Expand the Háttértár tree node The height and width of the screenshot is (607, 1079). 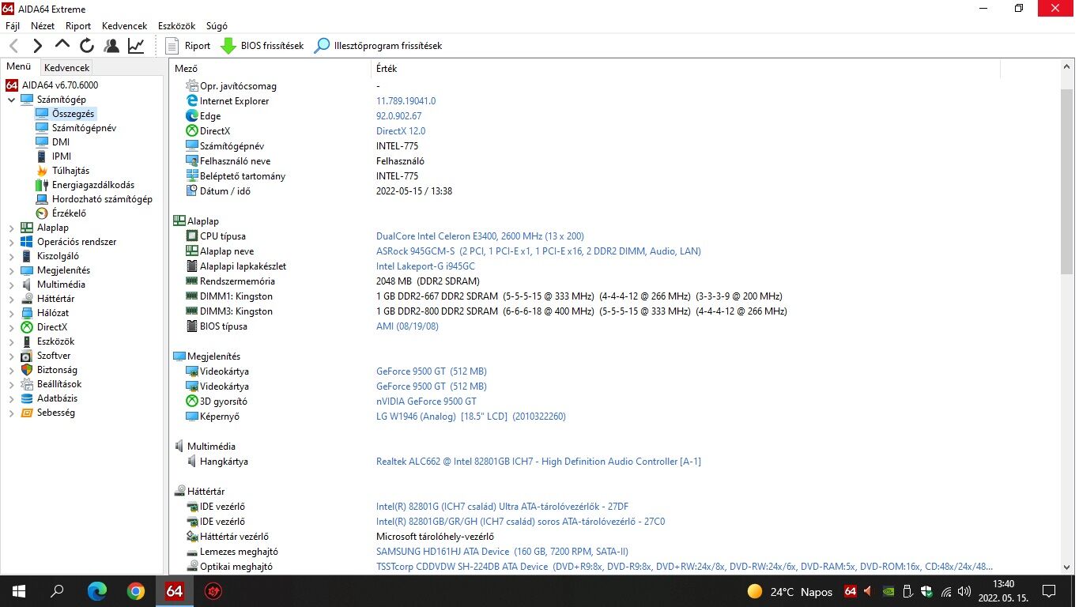point(11,299)
